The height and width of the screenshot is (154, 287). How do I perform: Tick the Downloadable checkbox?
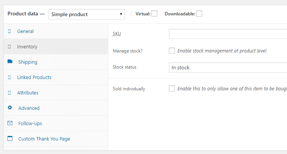[199, 14]
